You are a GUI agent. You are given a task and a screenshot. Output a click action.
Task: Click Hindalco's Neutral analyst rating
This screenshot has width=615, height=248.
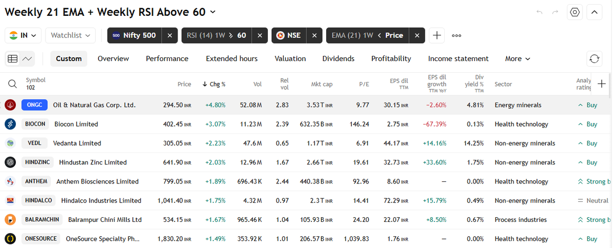point(592,200)
